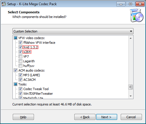Uncheck the Codec Tweak Tool option

point(20,89)
